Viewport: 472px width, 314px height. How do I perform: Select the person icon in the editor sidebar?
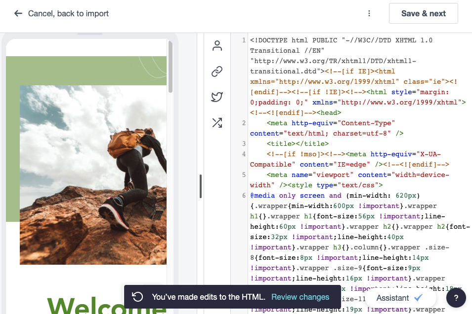tap(216, 45)
